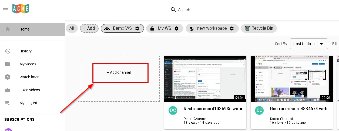Click the globe icon on new workspace
Image resolution: width=339 pixels, height=131 pixels.
click(192, 28)
